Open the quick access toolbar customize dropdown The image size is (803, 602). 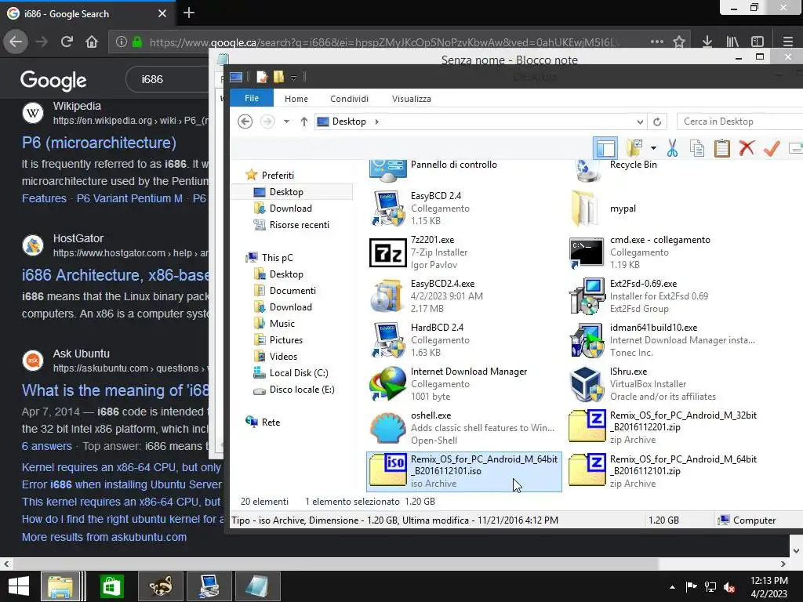[x=293, y=78]
